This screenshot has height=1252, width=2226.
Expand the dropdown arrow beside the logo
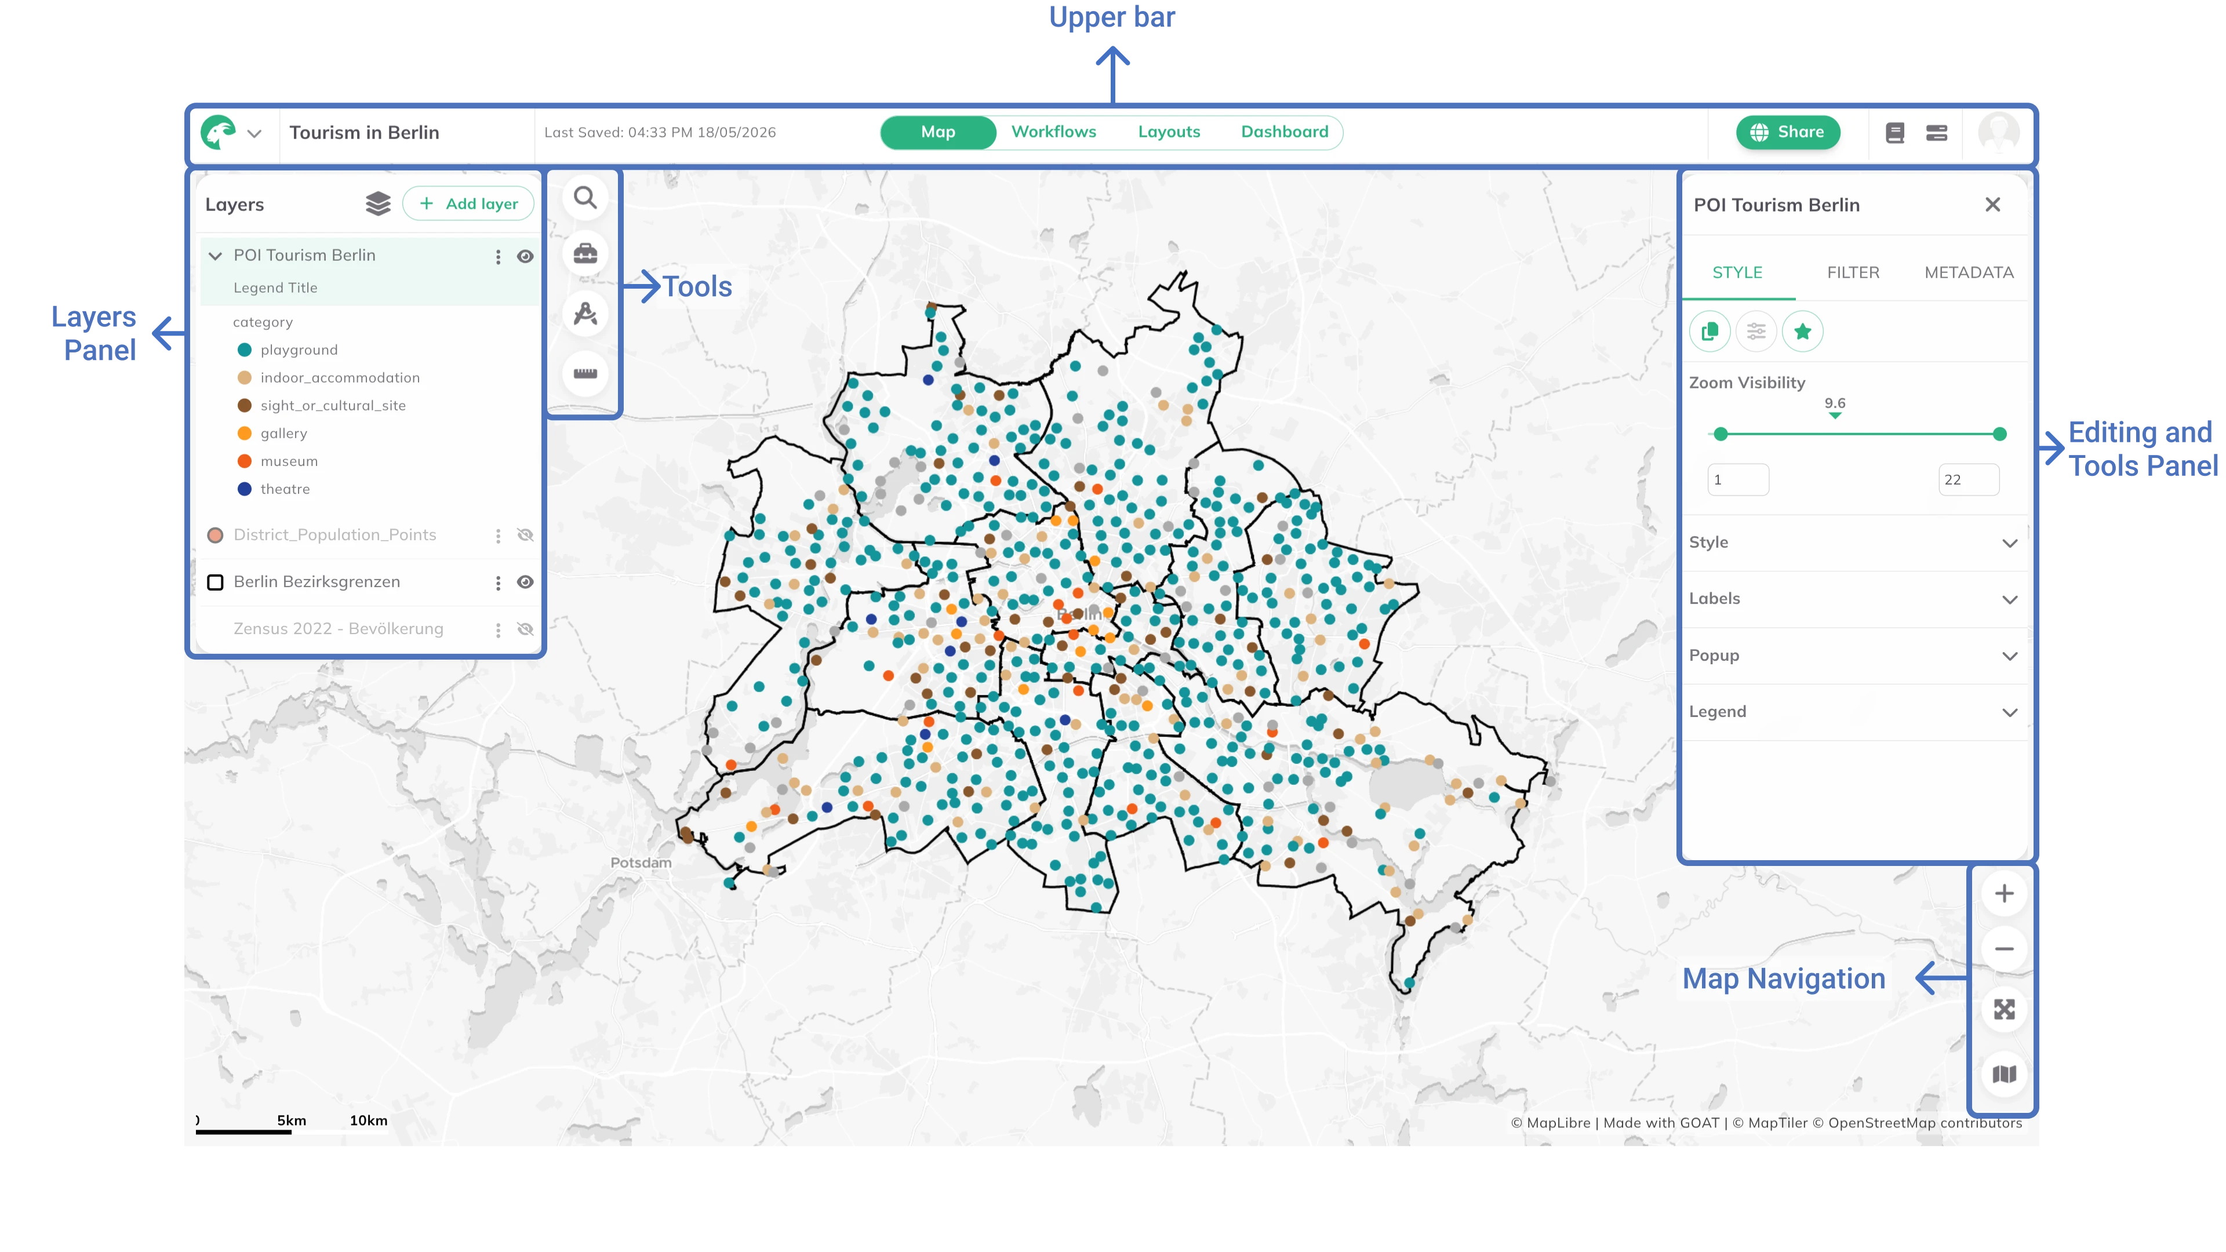click(x=254, y=133)
